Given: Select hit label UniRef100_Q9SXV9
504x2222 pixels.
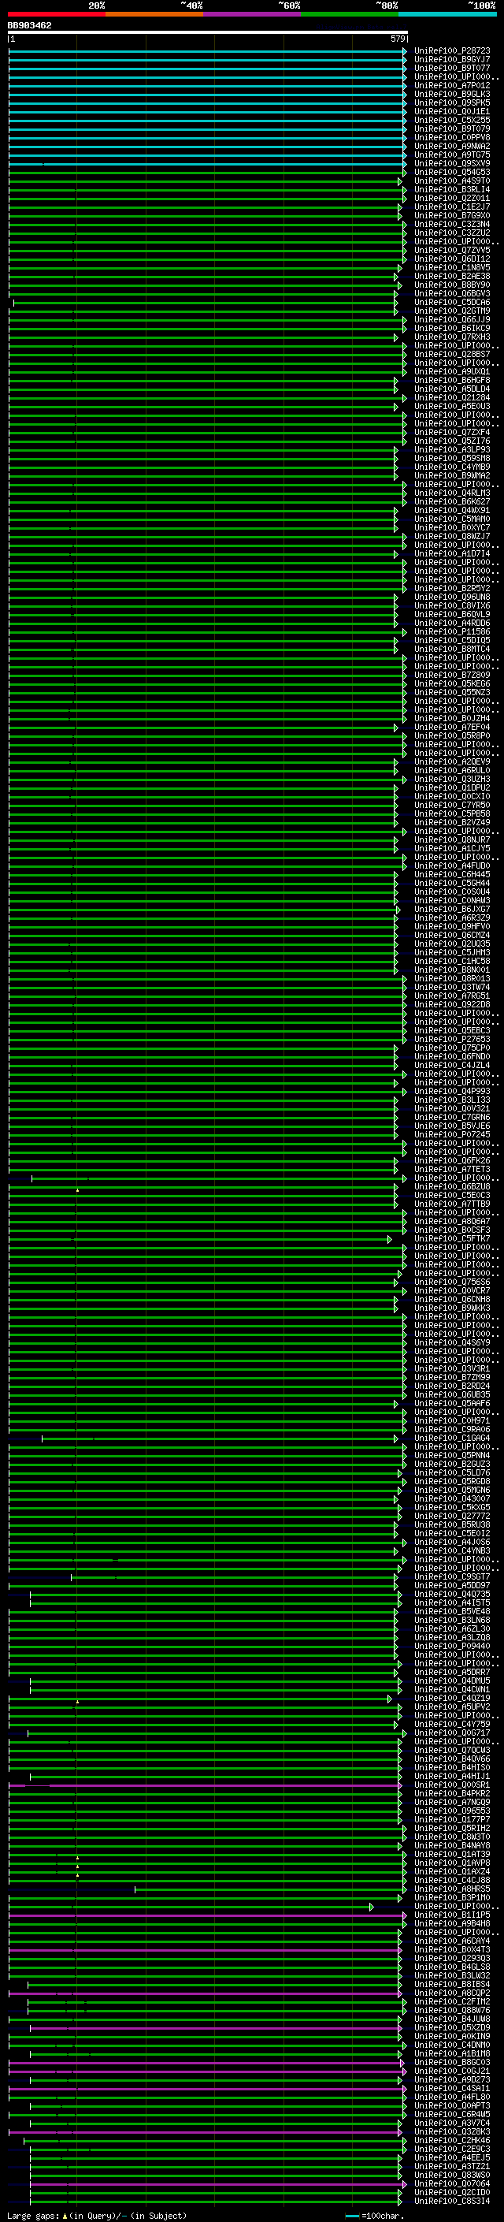Looking at the screenshot, I should point(451,163).
